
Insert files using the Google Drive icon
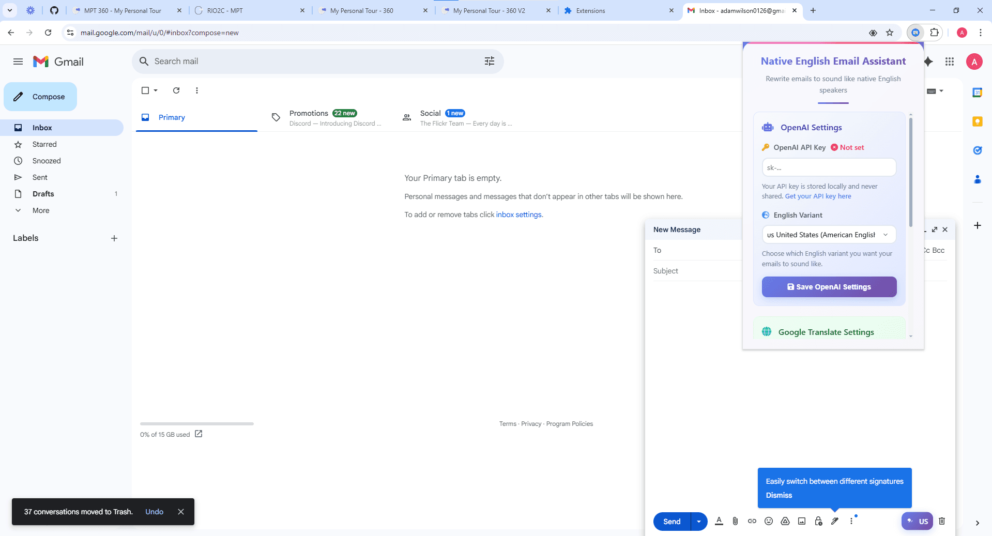(x=785, y=521)
